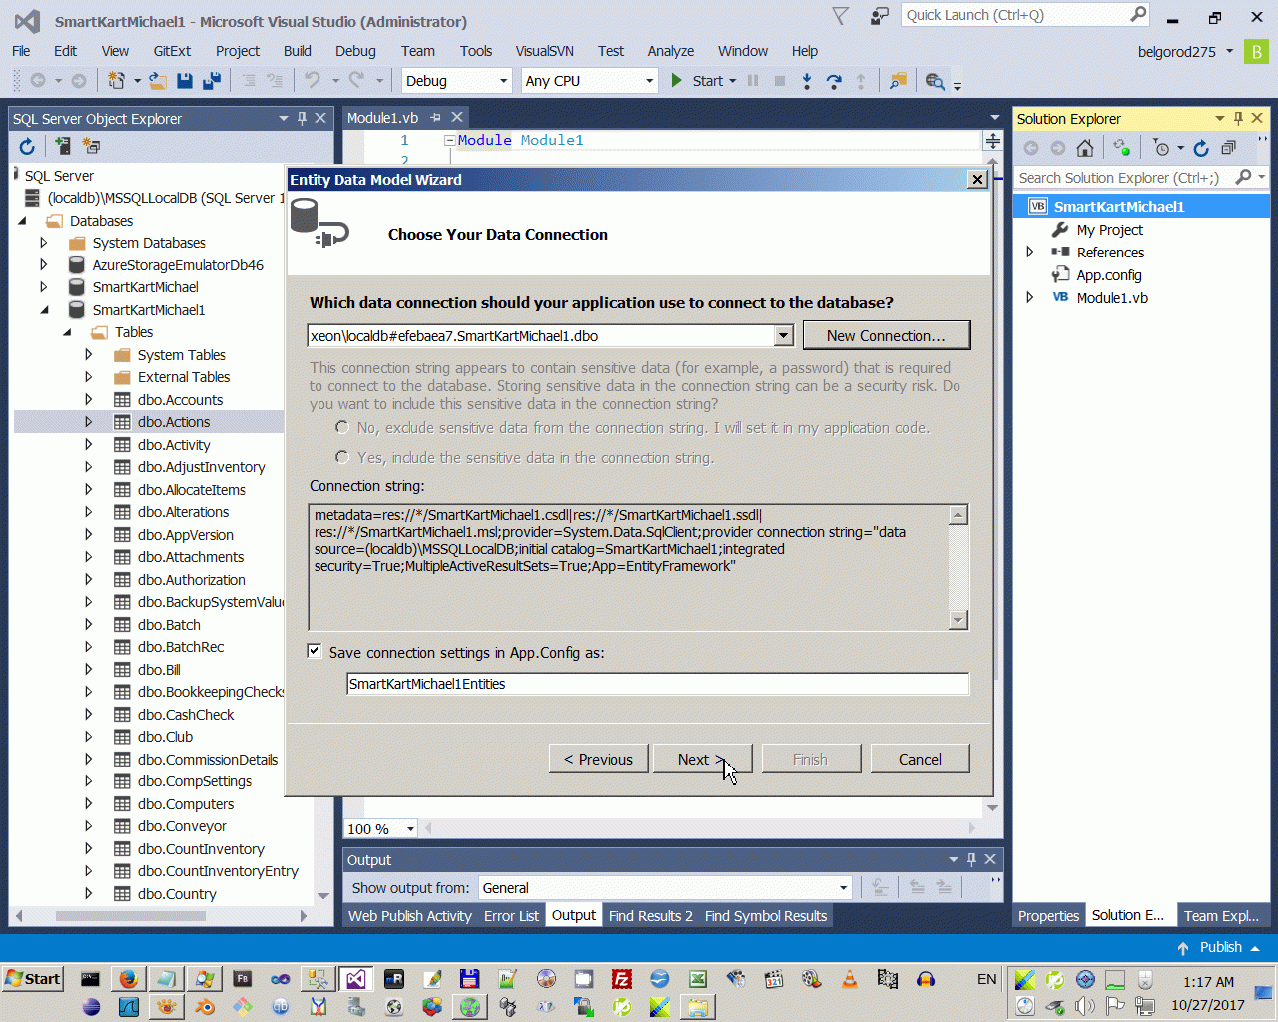Click the Pending Changes Filter icon
This screenshot has height=1022, width=1278.
tap(1161, 148)
